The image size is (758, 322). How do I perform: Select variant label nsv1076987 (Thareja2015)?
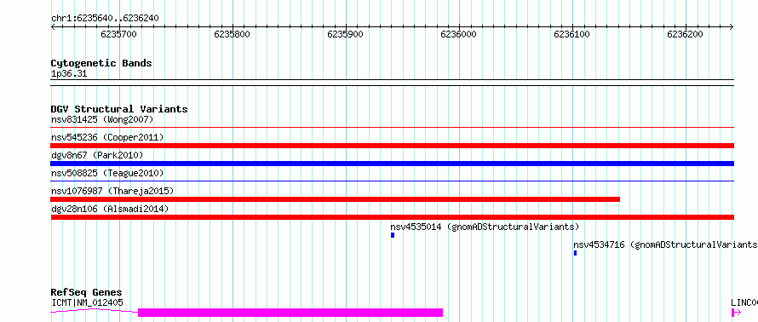[112, 191]
